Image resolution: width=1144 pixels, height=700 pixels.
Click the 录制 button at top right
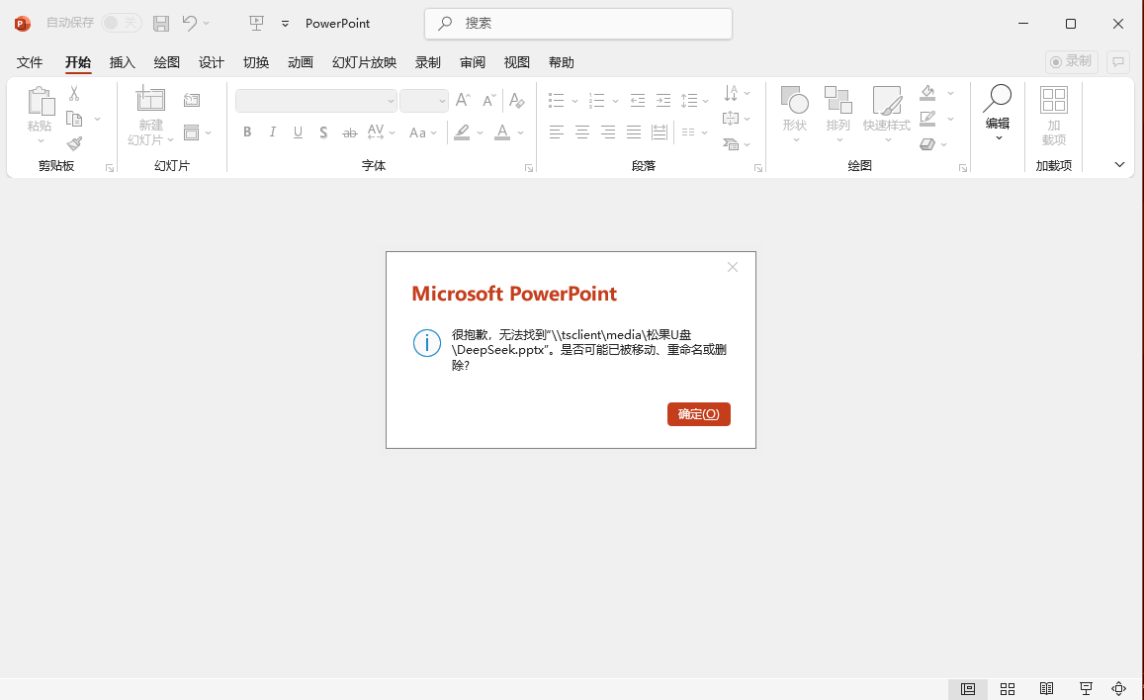(x=1072, y=62)
